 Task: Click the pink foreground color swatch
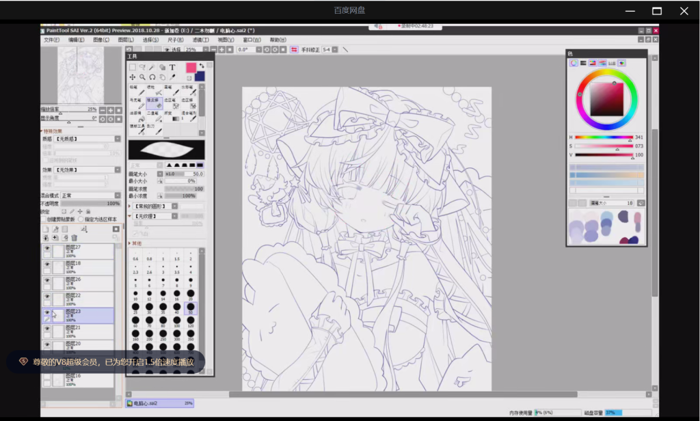(x=191, y=68)
